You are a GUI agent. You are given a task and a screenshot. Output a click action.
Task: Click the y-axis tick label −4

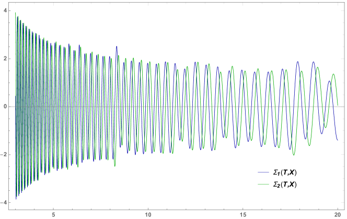4,203
